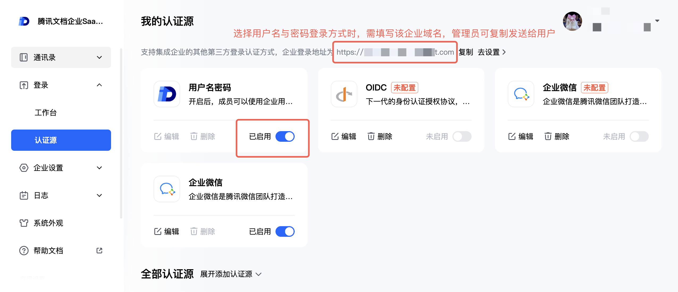This screenshot has height=292, width=678.
Task: Click the Tencent Docs logo in sidebar
Action: point(24,21)
